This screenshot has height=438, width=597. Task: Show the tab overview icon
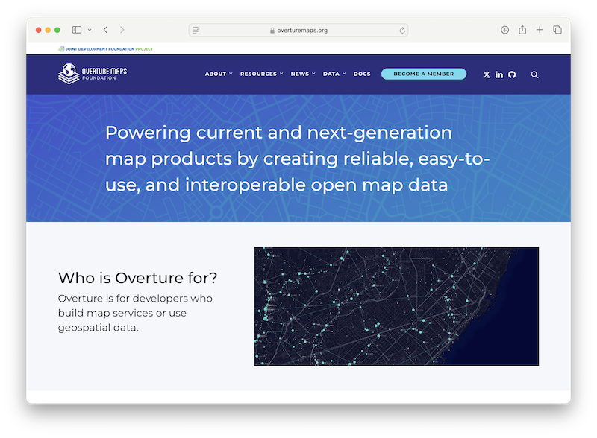click(x=557, y=30)
